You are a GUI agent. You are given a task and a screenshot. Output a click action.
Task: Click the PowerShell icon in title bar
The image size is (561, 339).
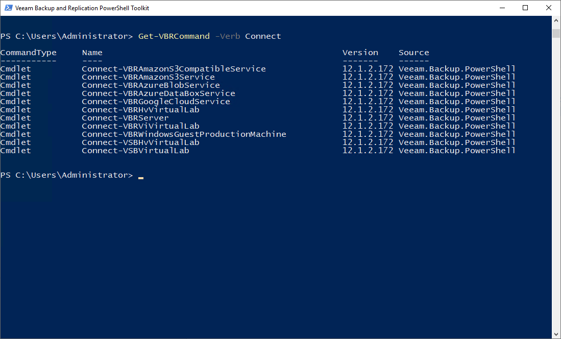pos(8,8)
